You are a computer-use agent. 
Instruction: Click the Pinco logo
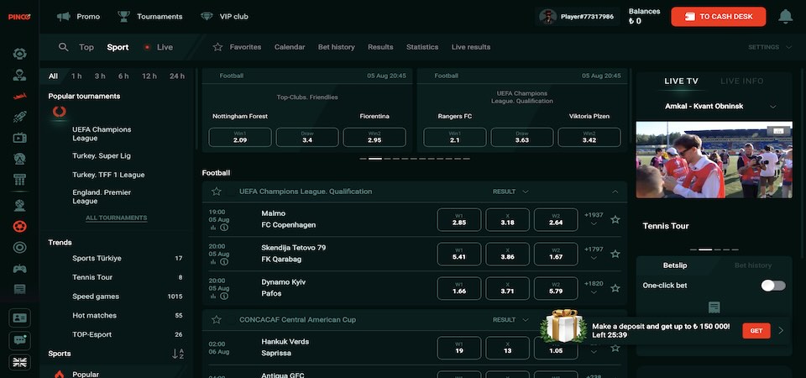[19, 17]
